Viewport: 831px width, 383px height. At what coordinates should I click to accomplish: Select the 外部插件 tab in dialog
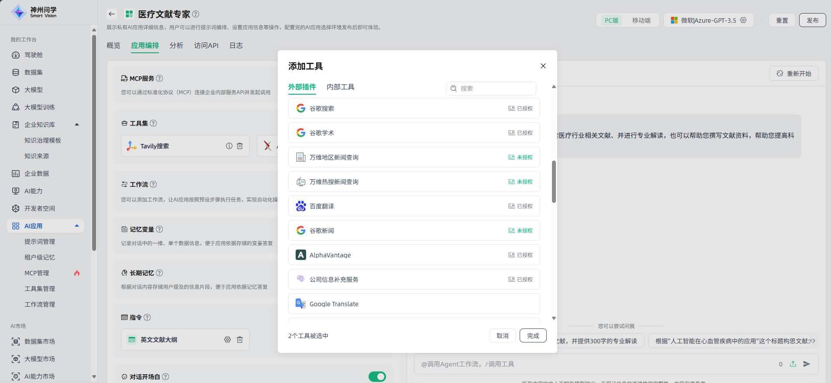pos(302,87)
